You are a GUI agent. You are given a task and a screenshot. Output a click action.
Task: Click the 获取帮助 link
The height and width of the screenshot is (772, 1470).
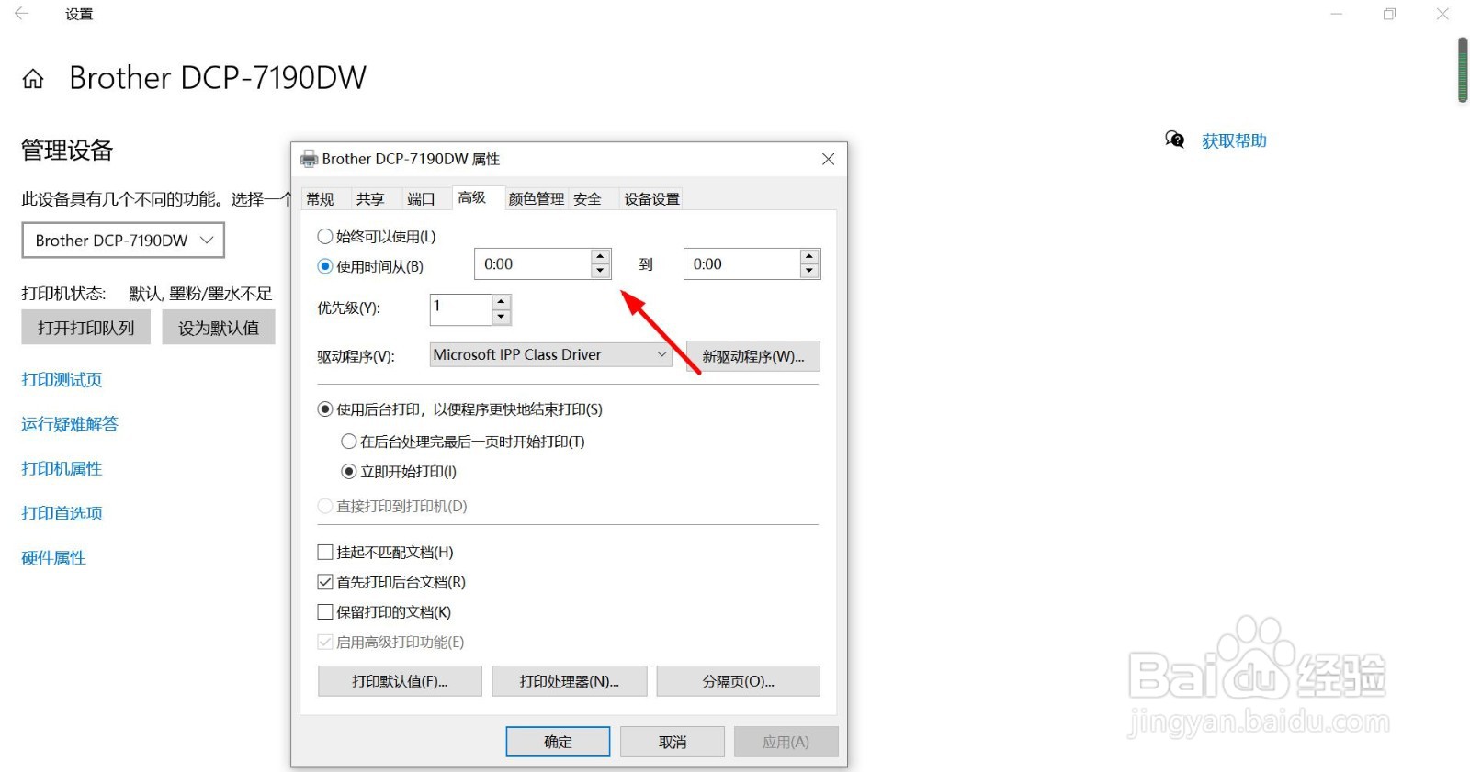tap(1234, 140)
